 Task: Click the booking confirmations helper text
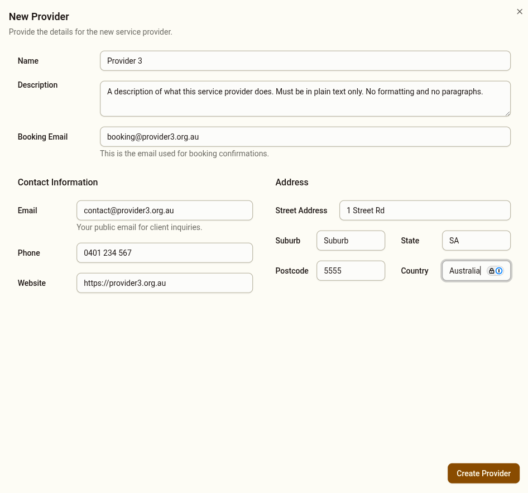(x=185, y=154)
